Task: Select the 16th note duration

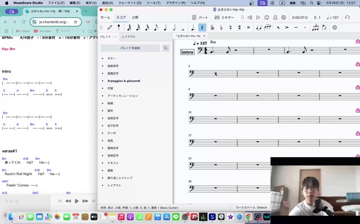Action: point(147,28)
